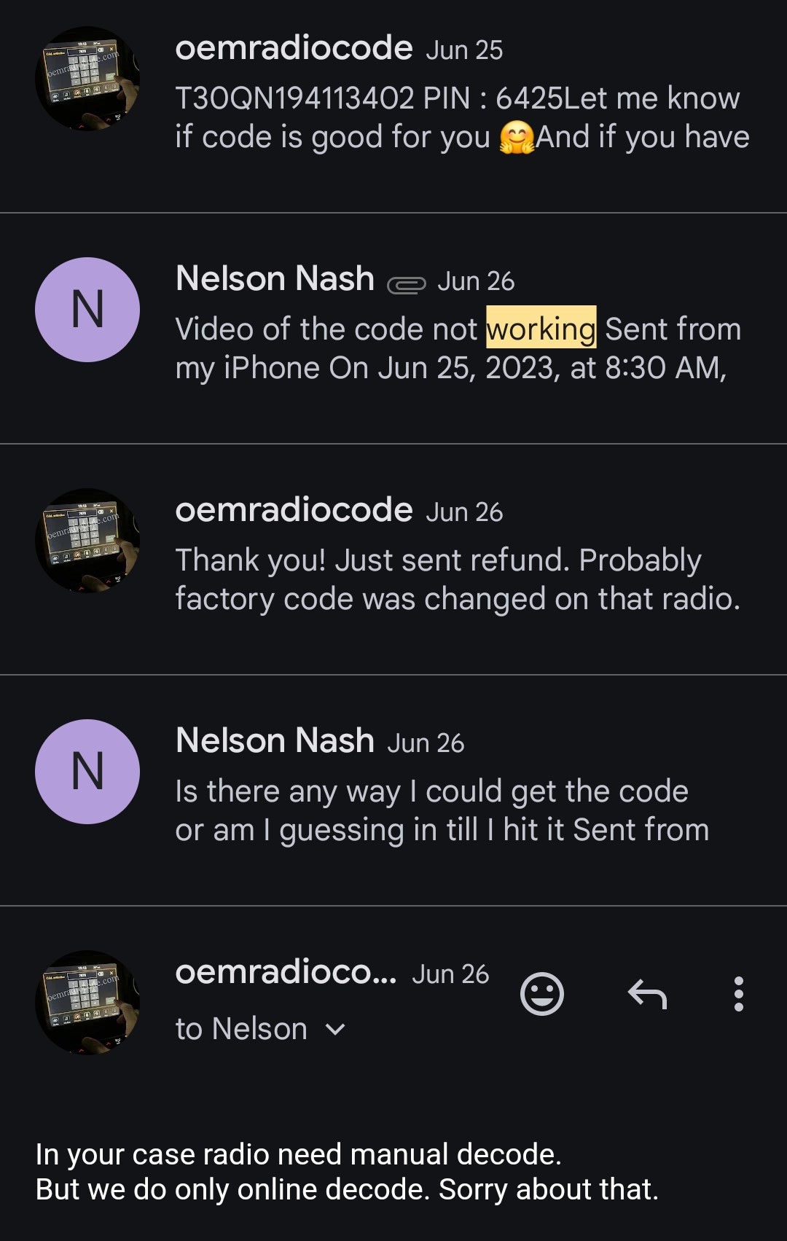Tap Nelson Nash avatar on video message

point(87,310)
